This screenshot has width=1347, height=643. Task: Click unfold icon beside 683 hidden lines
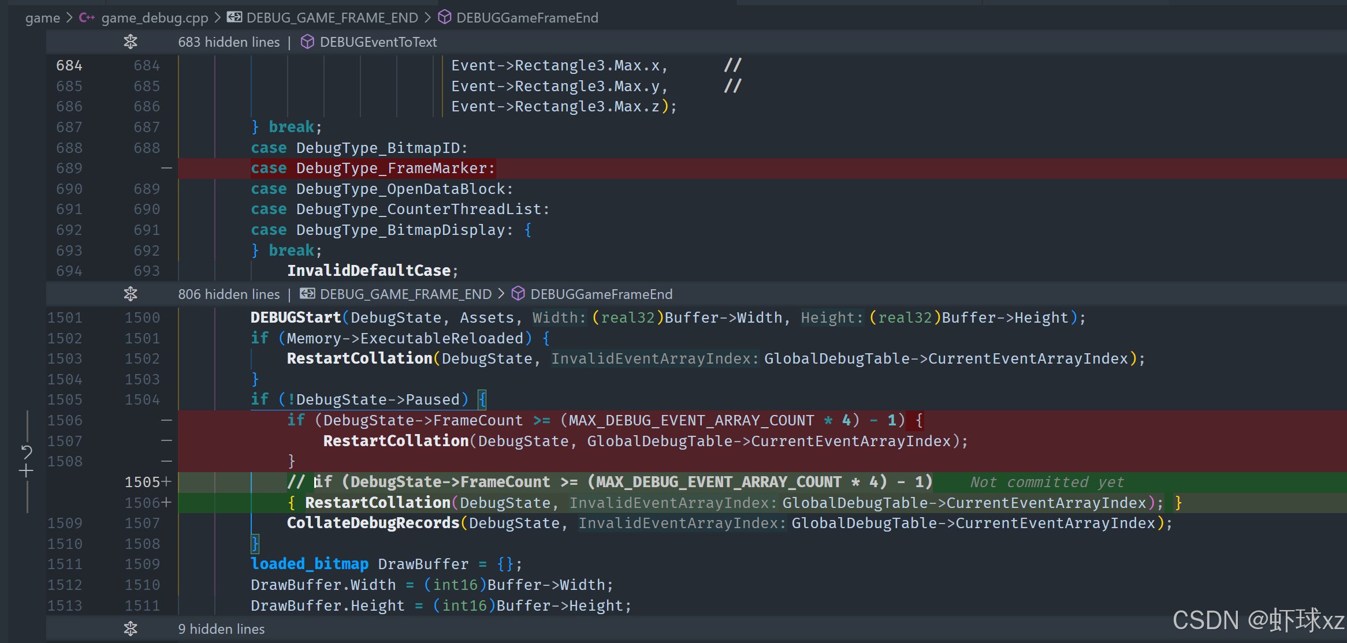pyautogui.click(x=131, y=42)
